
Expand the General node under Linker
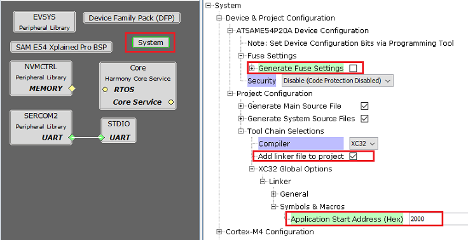(273, 194)
